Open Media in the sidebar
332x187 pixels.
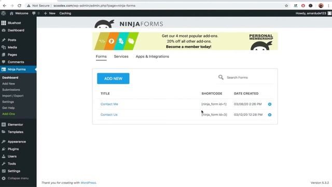coord(18,47)
